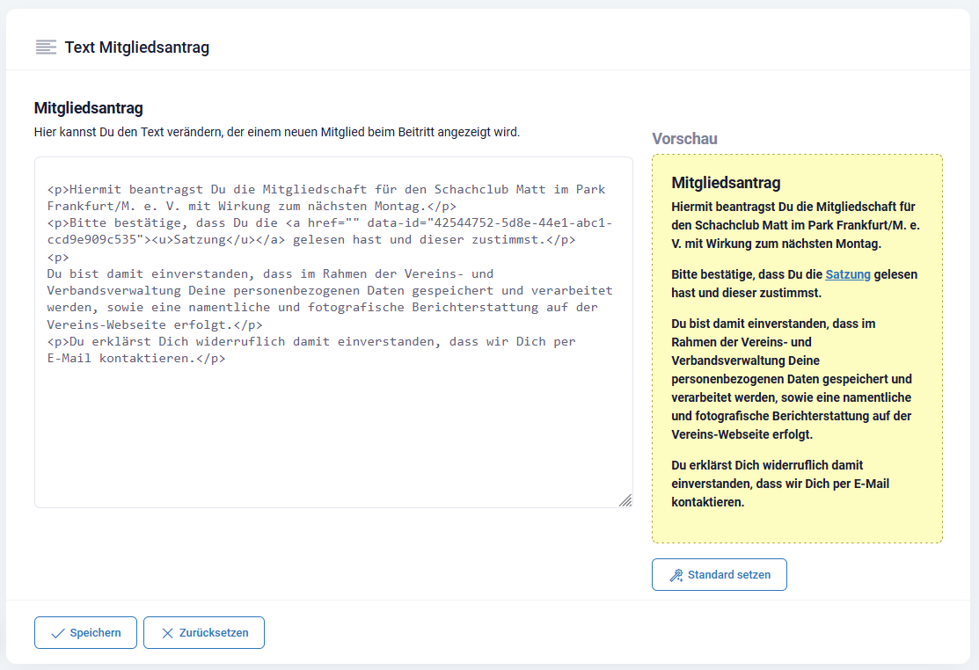Click the lone <p> tag line in the editor
979x670 pixels.
(58, 258)
